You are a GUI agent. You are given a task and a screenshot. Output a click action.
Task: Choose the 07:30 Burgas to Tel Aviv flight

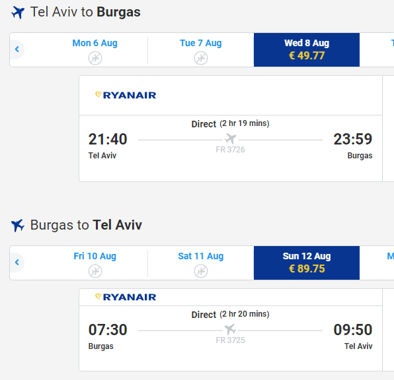(231, 330)
